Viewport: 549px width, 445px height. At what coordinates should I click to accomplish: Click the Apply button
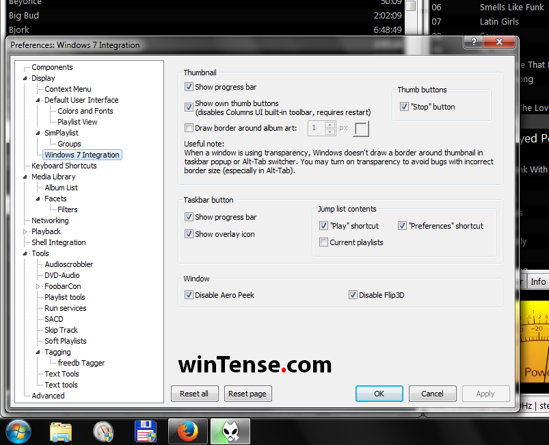point(485,394)
